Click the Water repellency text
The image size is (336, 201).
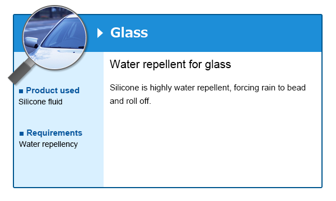(48, 144)
